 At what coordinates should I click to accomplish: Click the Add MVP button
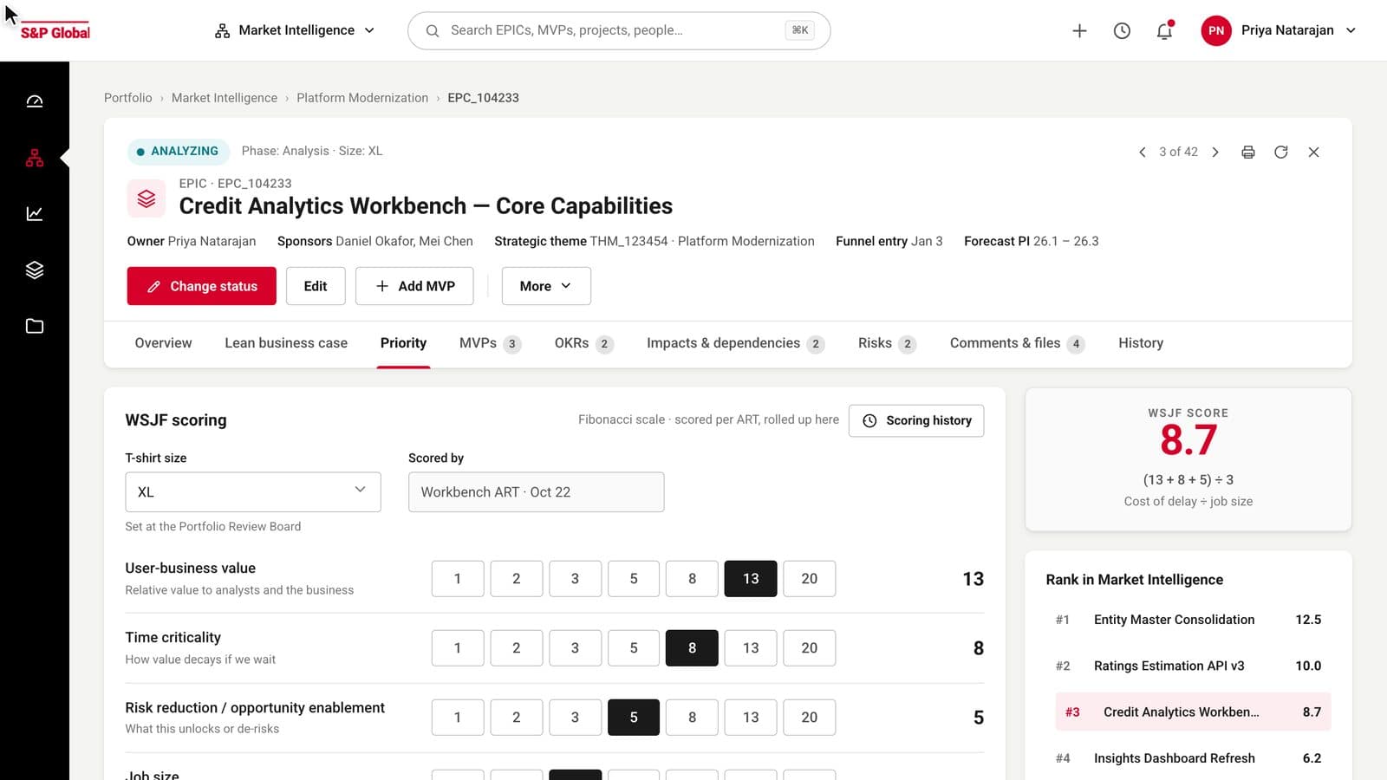414,286
